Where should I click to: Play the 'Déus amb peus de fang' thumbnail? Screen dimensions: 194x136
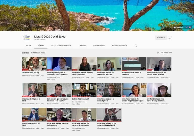(34, 64)
